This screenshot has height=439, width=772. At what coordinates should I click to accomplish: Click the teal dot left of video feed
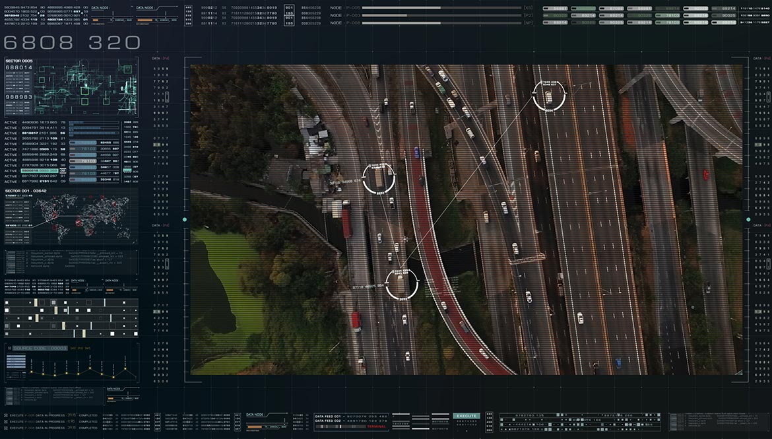[x=185, y=219]
